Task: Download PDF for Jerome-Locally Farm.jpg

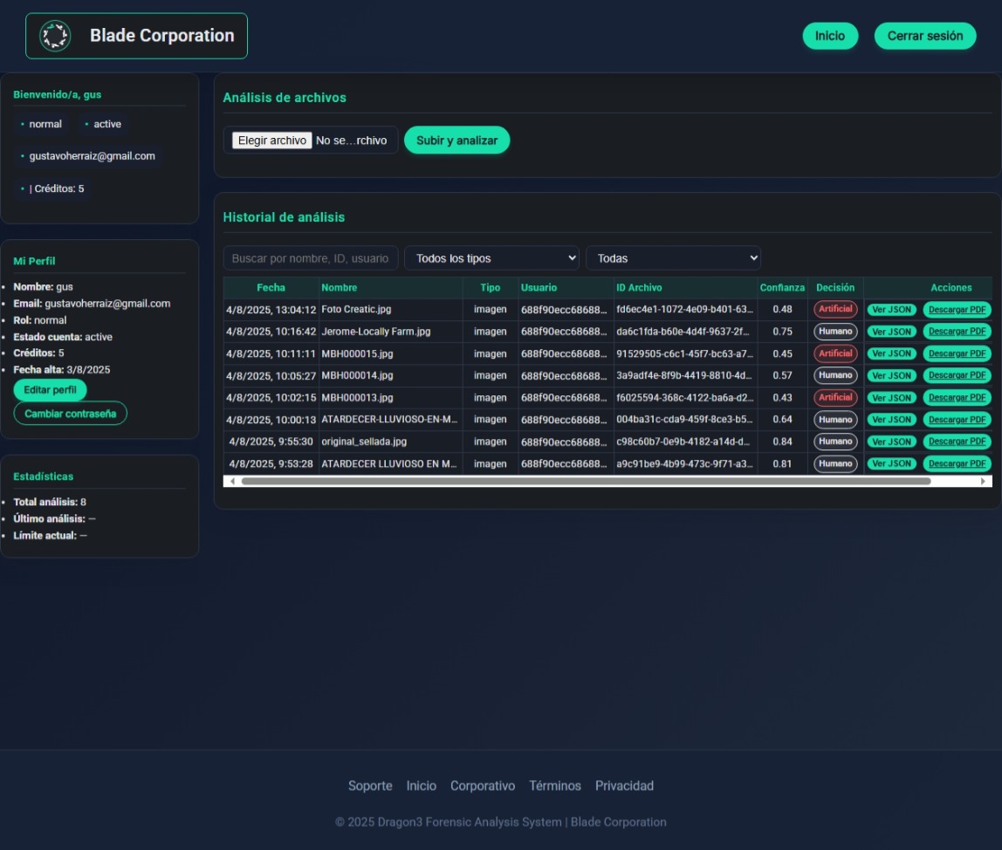Action: (957, 332)
